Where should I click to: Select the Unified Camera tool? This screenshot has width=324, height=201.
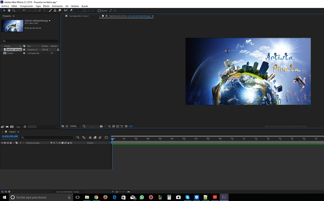point(24,10)
